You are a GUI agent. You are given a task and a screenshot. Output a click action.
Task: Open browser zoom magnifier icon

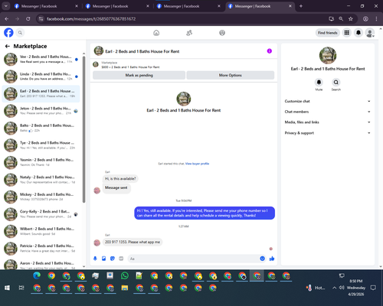click(x=341, y=19)
